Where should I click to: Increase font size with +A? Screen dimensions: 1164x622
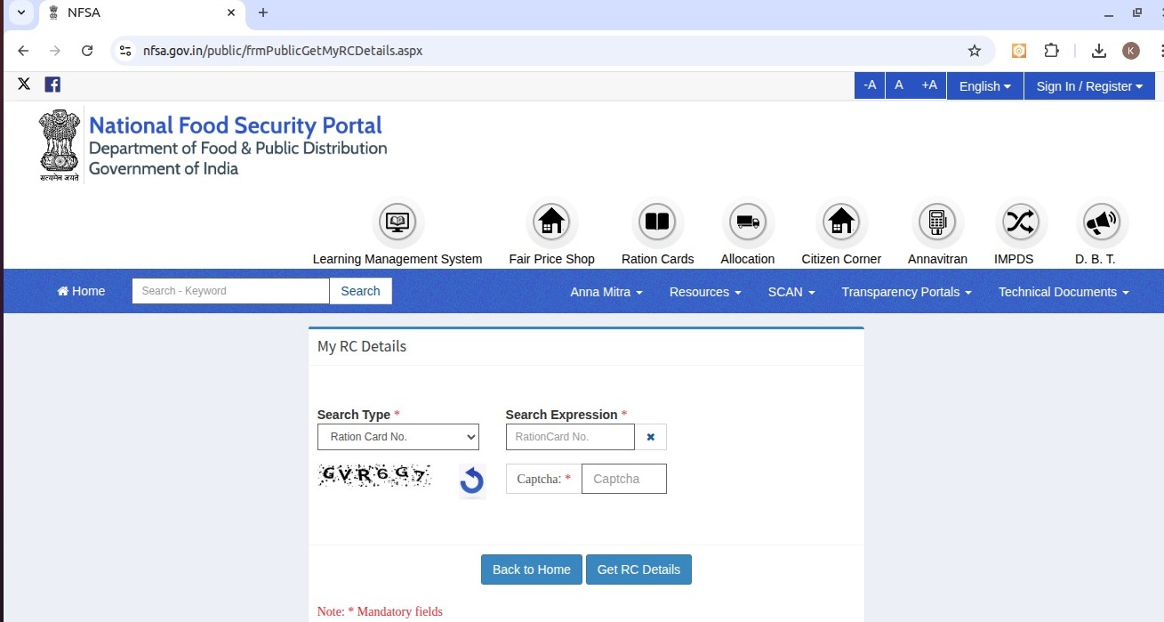[928, 85]
